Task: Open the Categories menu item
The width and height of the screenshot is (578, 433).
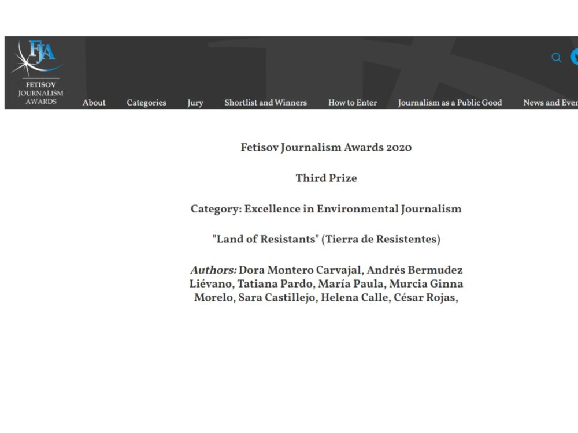Action: point(146,103)
